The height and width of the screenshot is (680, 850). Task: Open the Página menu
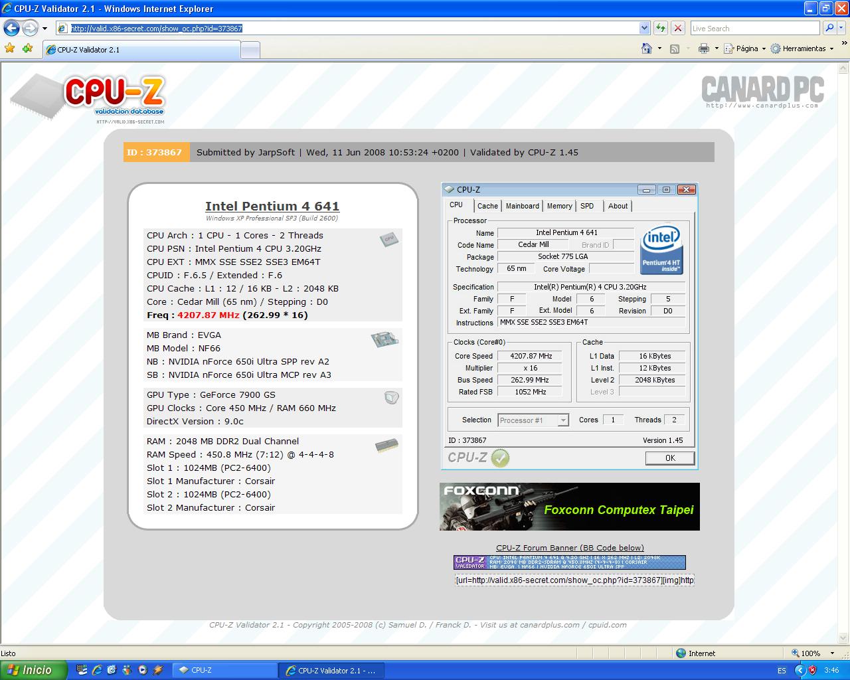pos(744,48)
